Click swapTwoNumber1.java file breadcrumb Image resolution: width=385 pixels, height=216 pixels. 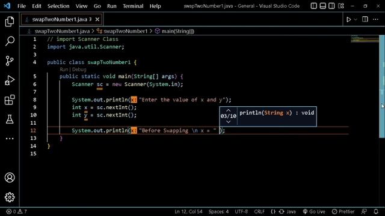[62, 31]
